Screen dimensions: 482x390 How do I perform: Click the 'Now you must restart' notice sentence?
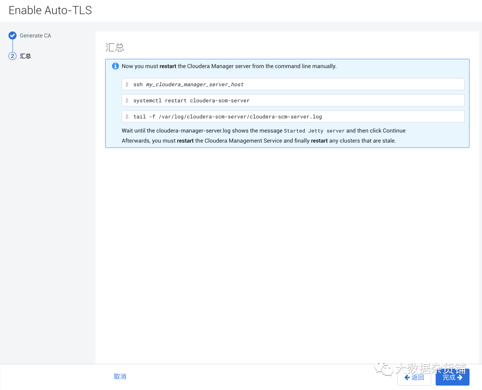229,66
